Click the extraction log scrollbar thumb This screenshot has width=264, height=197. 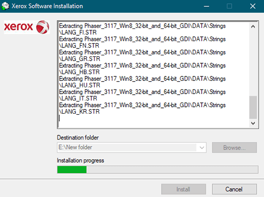[253, 107]
